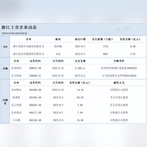Select the date range 2022/5/28-2022/6/03
This screenshot has height=147, width=147.
(14, 33)
